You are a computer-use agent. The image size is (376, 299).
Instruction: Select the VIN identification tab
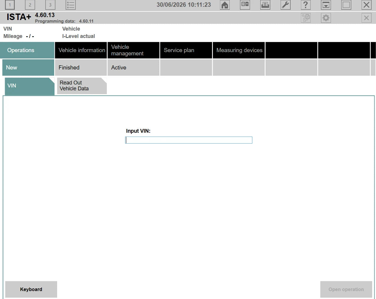click(29, 86)
